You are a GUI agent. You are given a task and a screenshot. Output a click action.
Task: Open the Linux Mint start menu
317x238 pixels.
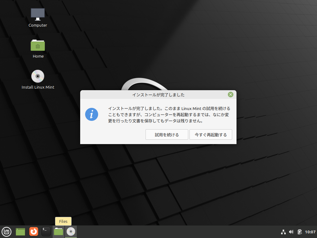(7, 232)
